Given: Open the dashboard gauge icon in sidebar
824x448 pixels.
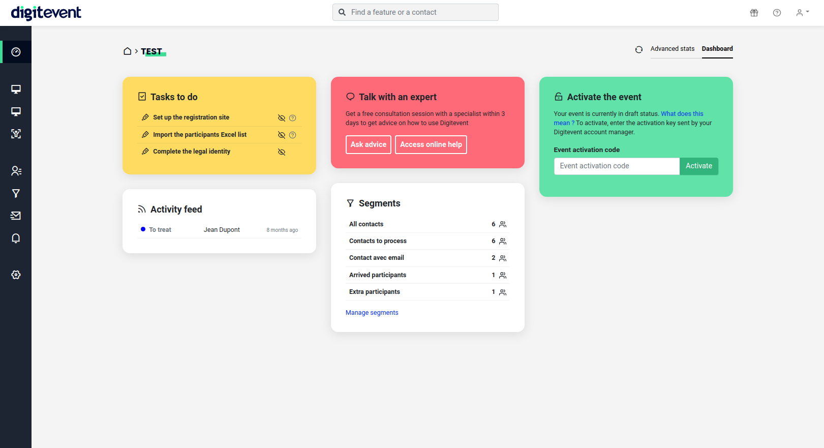Looking at the screenshot, I should (16, 52).
